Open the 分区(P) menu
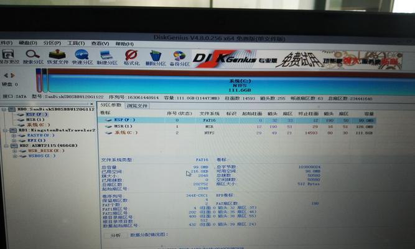 (52, 43)
